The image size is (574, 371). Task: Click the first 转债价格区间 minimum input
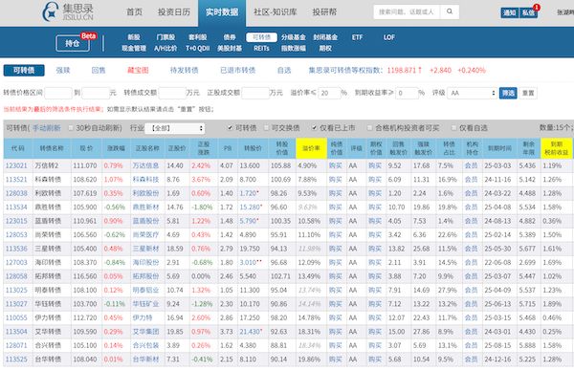click(58, 93)
